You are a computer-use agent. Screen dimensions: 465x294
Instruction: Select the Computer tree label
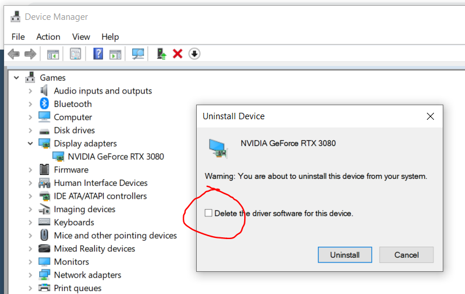73,117
